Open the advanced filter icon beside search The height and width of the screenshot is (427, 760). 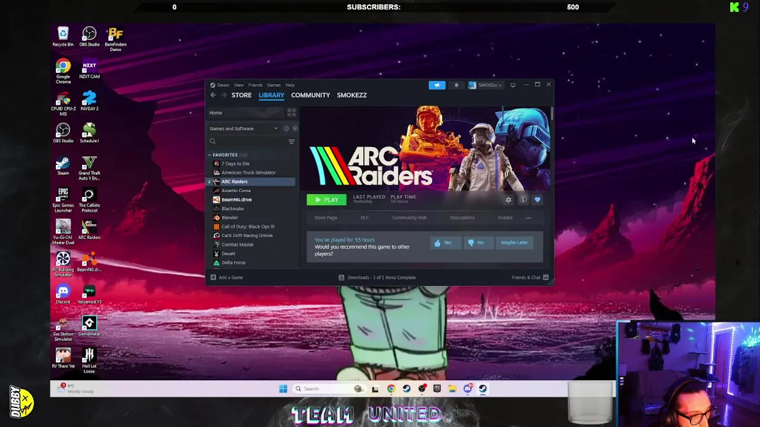292,141
